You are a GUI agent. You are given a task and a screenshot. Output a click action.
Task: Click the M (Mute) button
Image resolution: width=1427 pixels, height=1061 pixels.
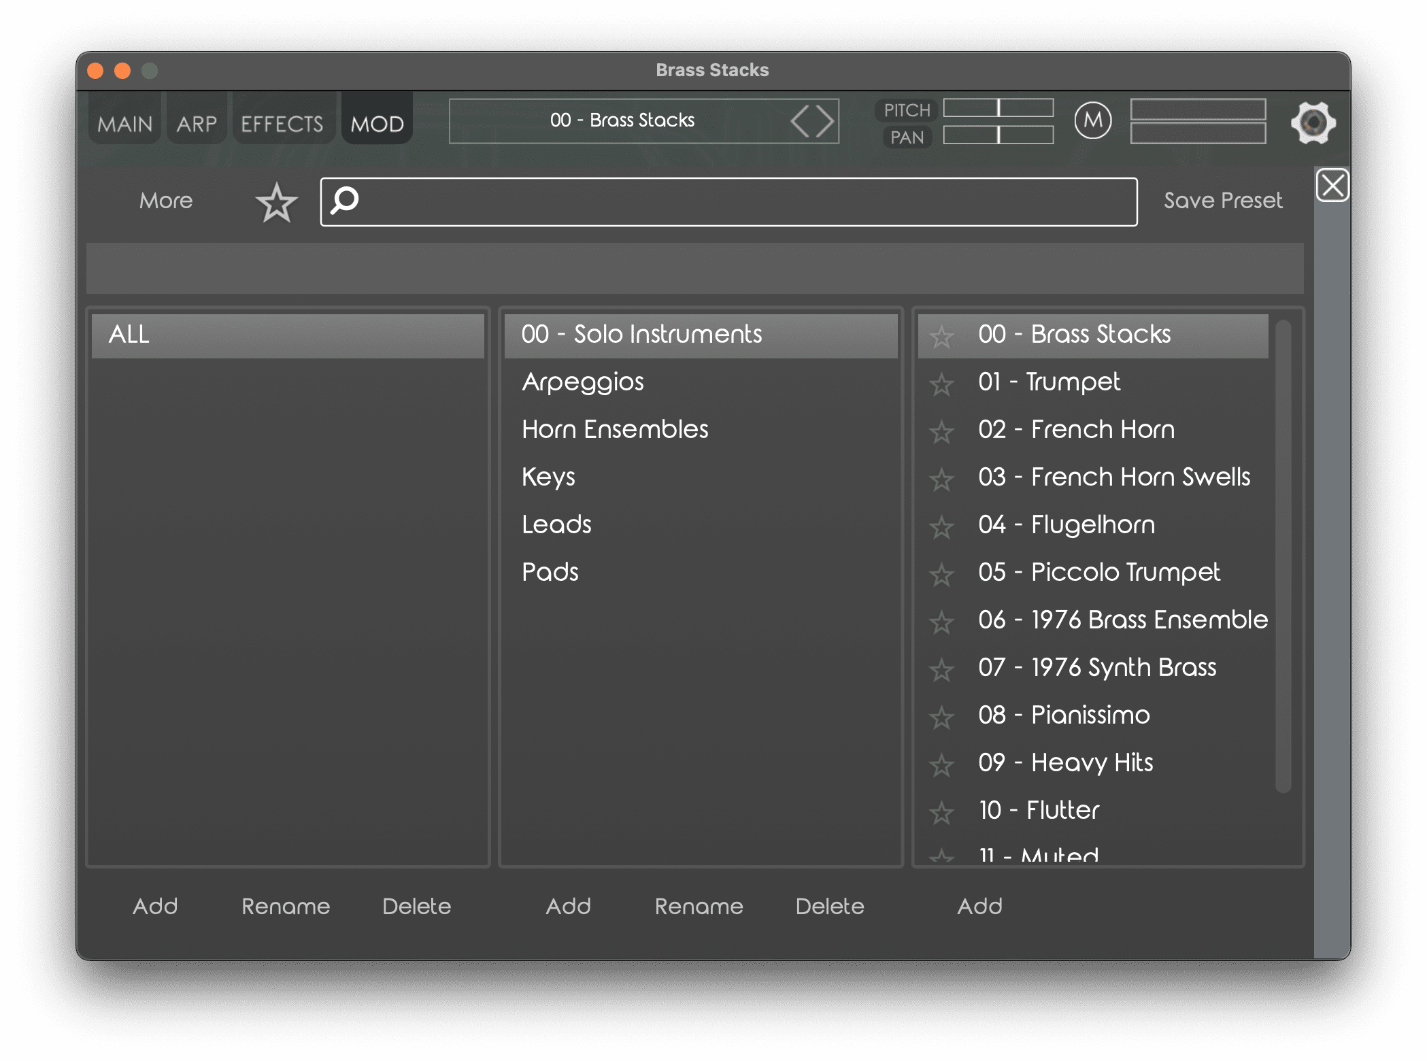pyautogui.click(x=1092, y=122)
